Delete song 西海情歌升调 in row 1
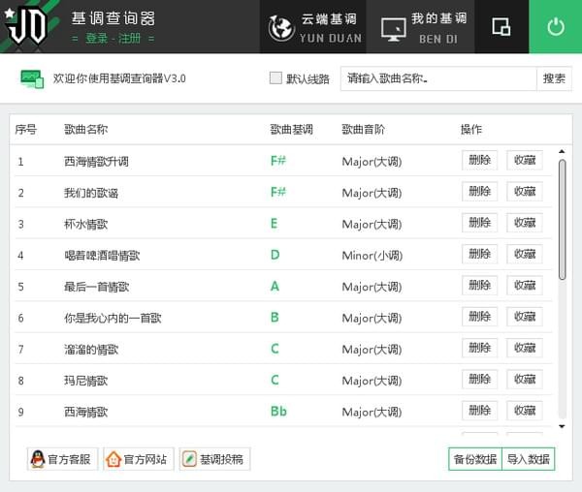 coord(479,161)
